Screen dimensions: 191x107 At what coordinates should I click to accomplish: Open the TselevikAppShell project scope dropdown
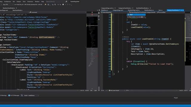pyautogui.click(x=115, y=12)
